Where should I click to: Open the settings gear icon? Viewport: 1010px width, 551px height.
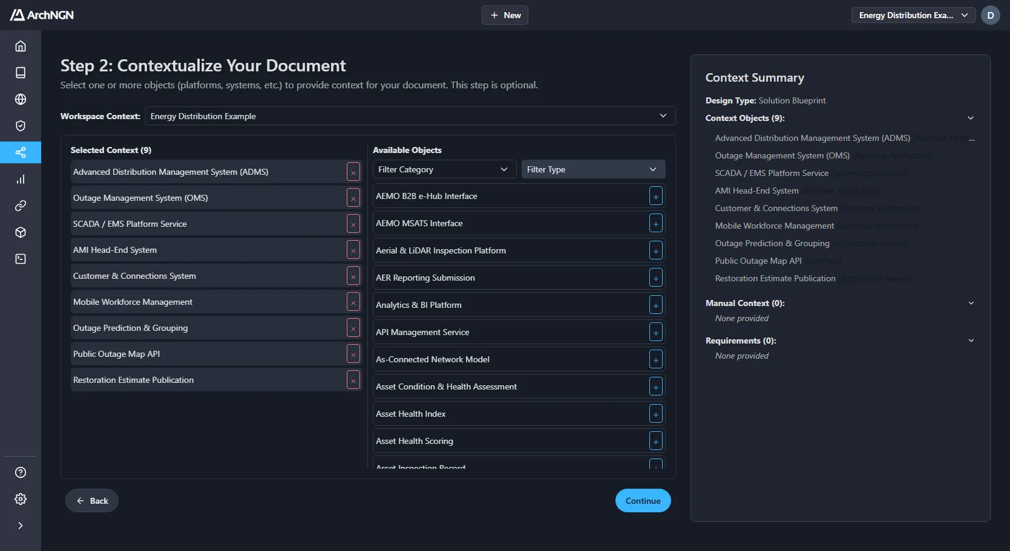(x=21, y=499)
